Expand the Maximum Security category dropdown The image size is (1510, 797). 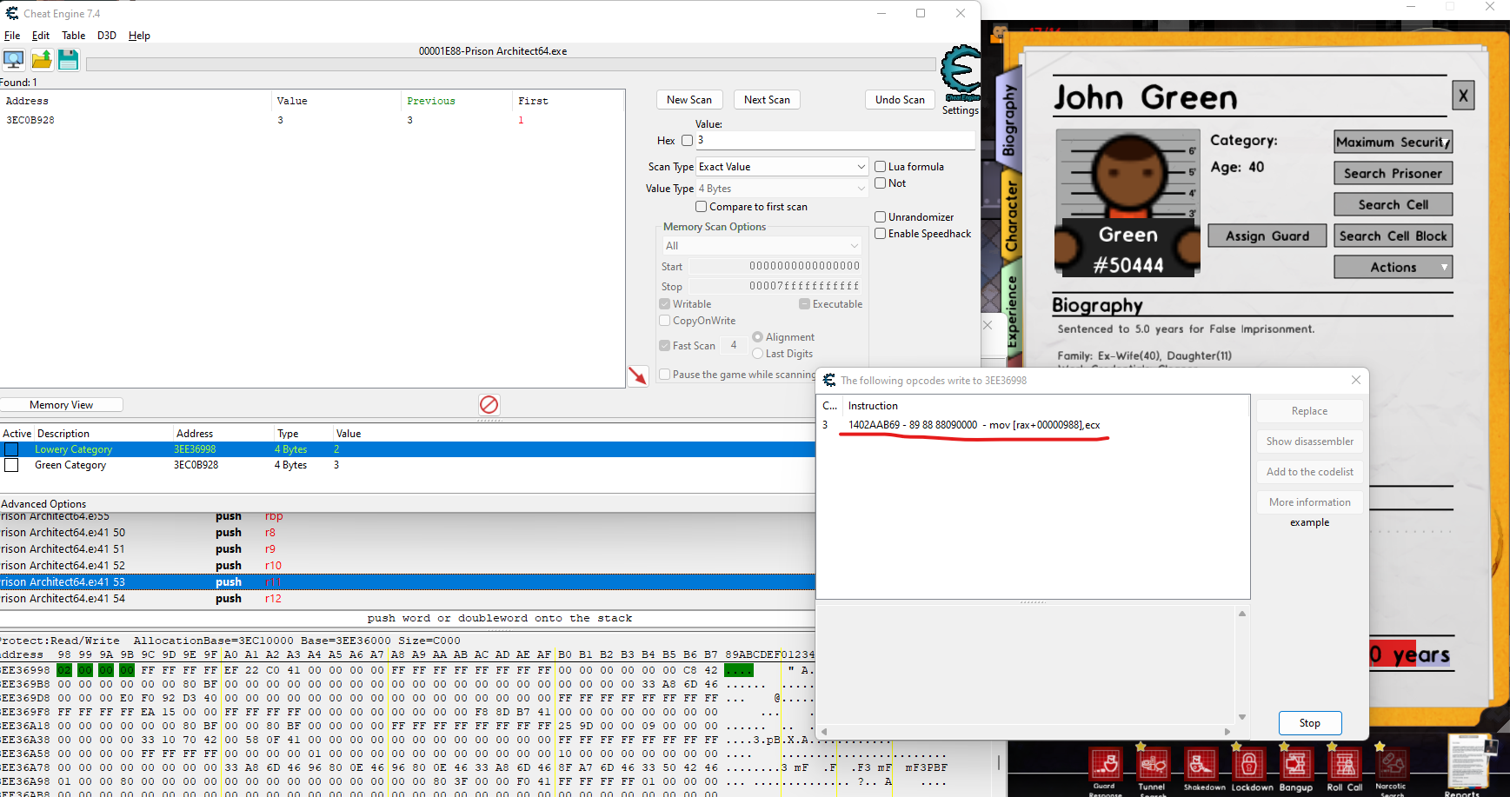[1393, 143]
